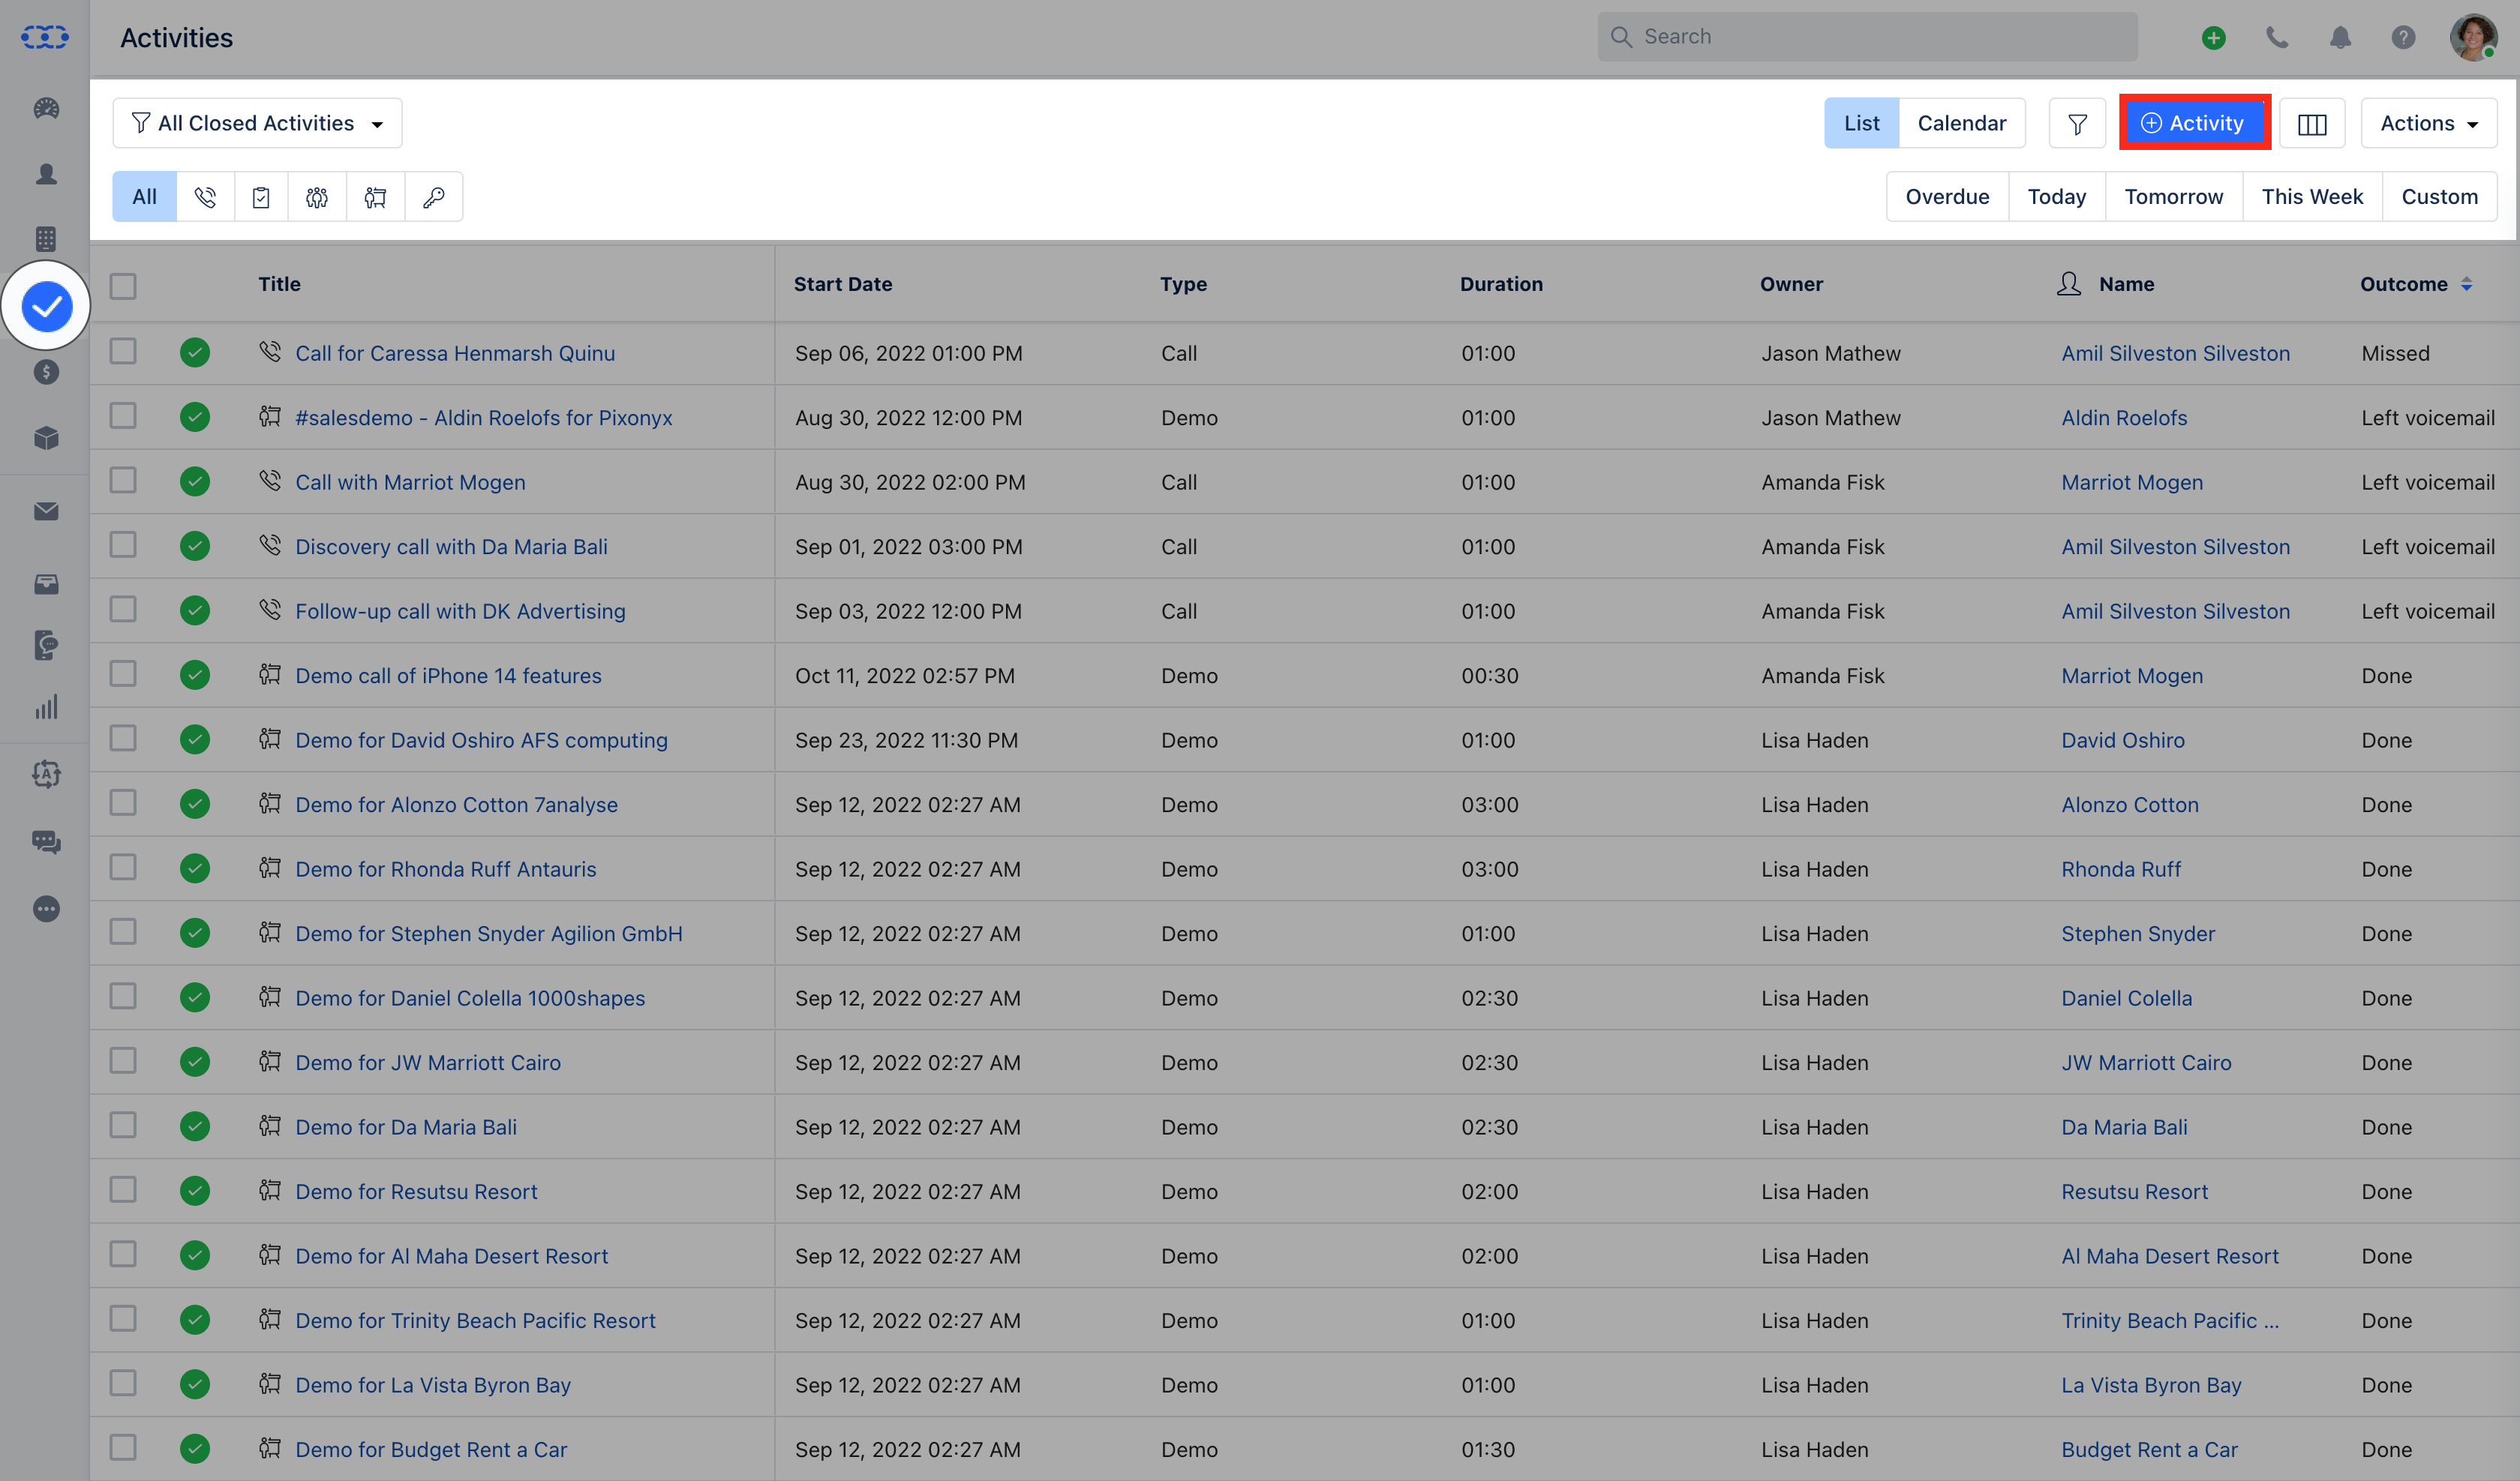Open the Activities checkmark icon in sidebar

pyautogui.click(x=46, y=306)
